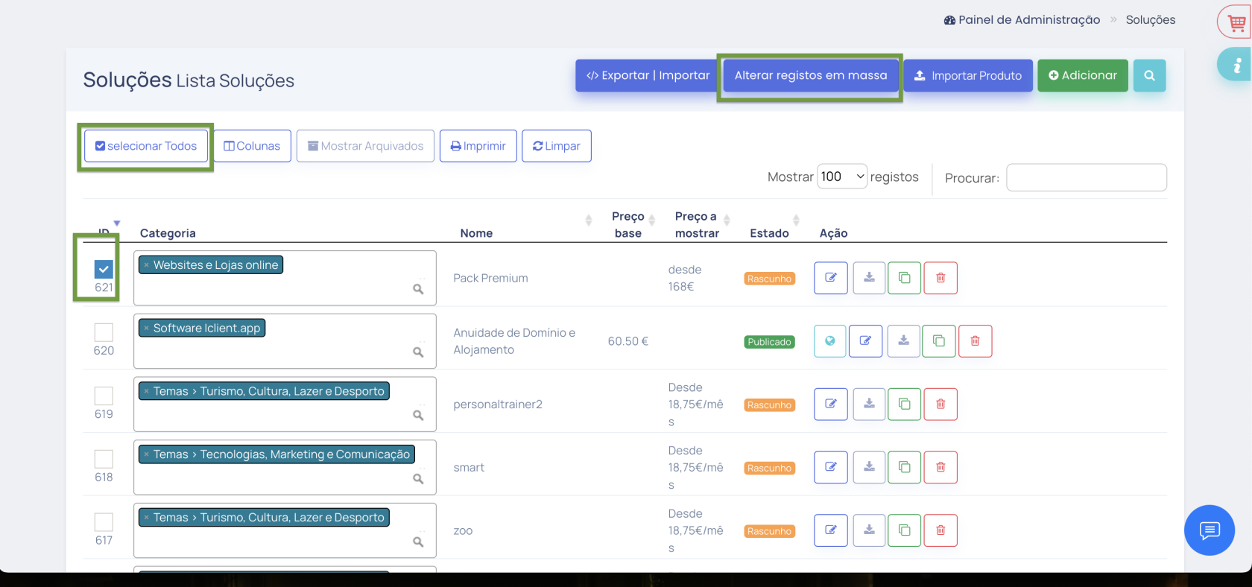
Task: Open category search for Software Iclient.app
Action: pos(418,352)
